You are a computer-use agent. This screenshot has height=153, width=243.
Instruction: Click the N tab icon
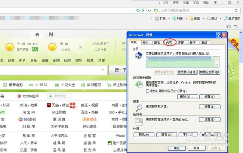(x=51, y=34)
